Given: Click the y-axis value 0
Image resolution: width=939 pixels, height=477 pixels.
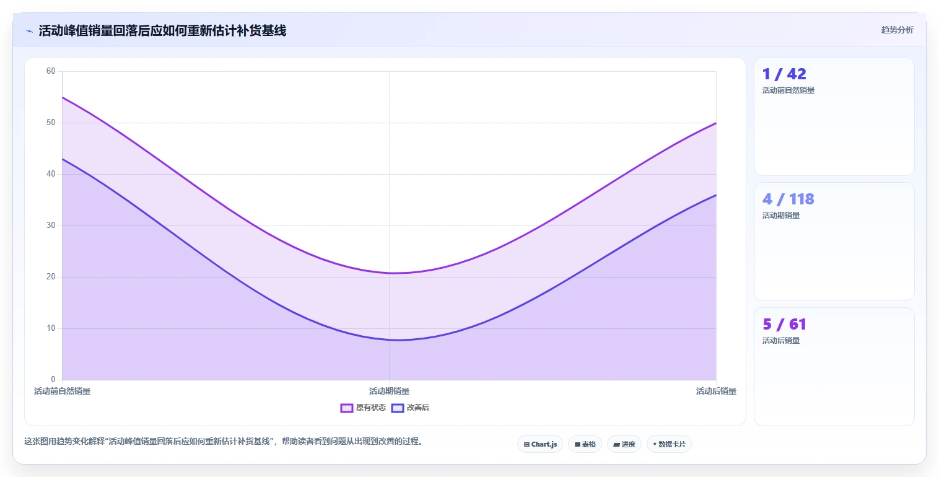Looking at the screenshot, I should click(53, 380).
